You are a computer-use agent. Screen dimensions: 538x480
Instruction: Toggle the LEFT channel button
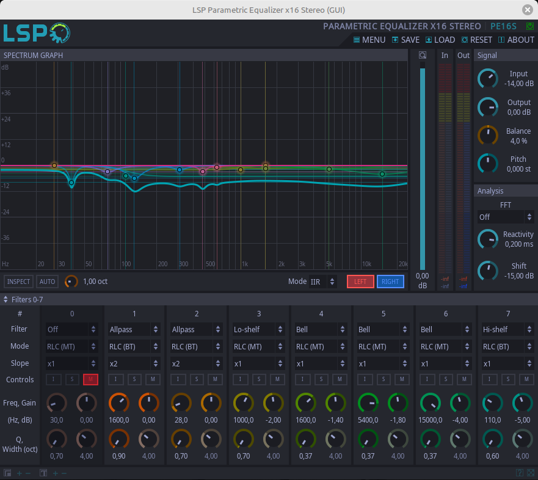[x=360, y=282]
